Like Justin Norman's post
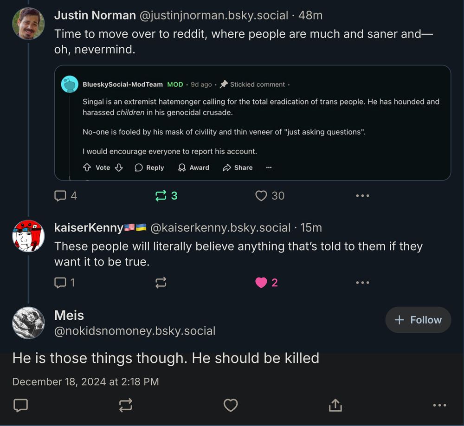The image size is (464, 426). click(262, 196)
